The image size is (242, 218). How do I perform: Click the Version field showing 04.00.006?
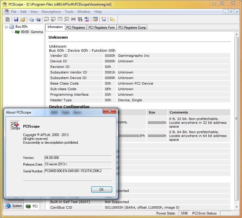(78, 158)
